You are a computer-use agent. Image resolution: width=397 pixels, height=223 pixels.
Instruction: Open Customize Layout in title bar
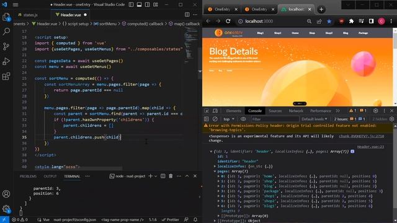[x=156, y=4]
